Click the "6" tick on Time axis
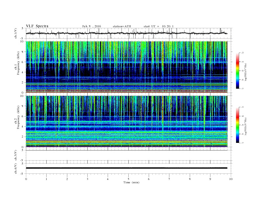 pos(149,179)
